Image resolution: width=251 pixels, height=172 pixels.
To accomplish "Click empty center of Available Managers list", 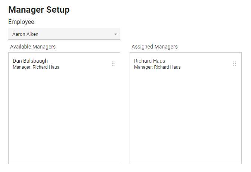I will coord(64,112).
